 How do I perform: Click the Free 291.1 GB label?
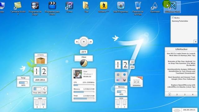coord(39,93)
